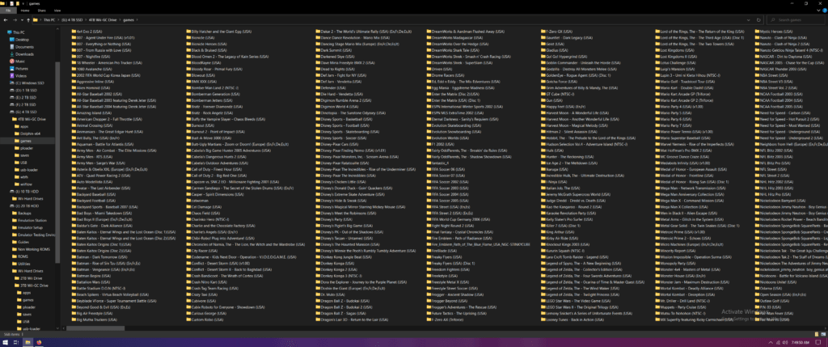Switch to large icons view button

[x=824, y=334]
